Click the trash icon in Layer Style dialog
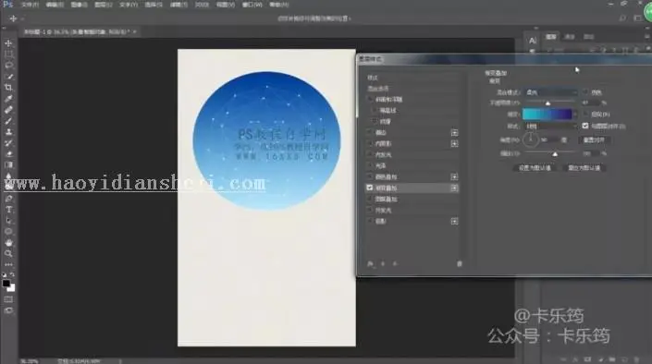 pyautogui.click(x=460, y=264)
